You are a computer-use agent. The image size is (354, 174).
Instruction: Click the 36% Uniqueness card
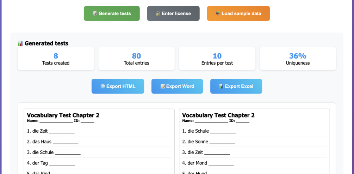298,59
